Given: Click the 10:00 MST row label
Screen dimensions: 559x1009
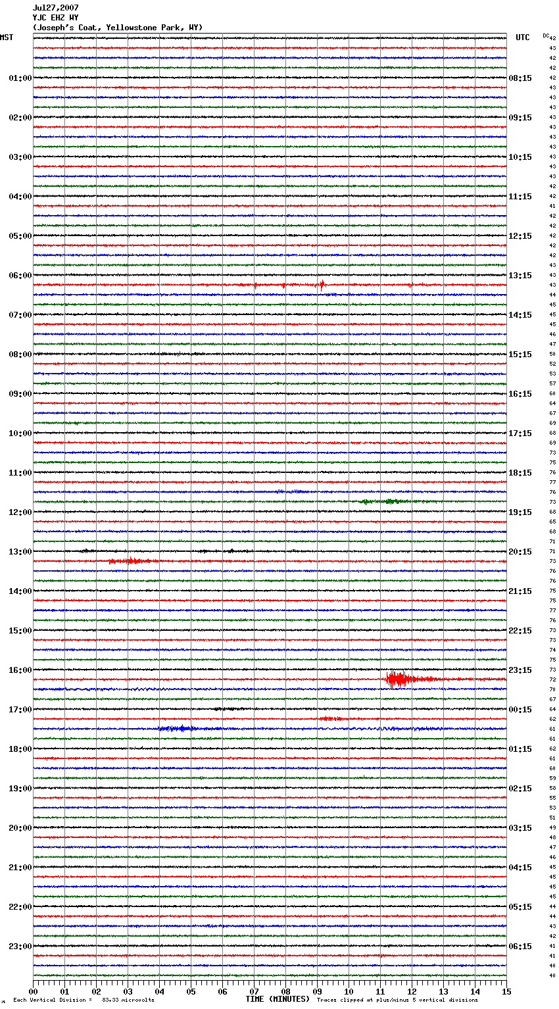Looking at the screenshot, I should [20, 433].
